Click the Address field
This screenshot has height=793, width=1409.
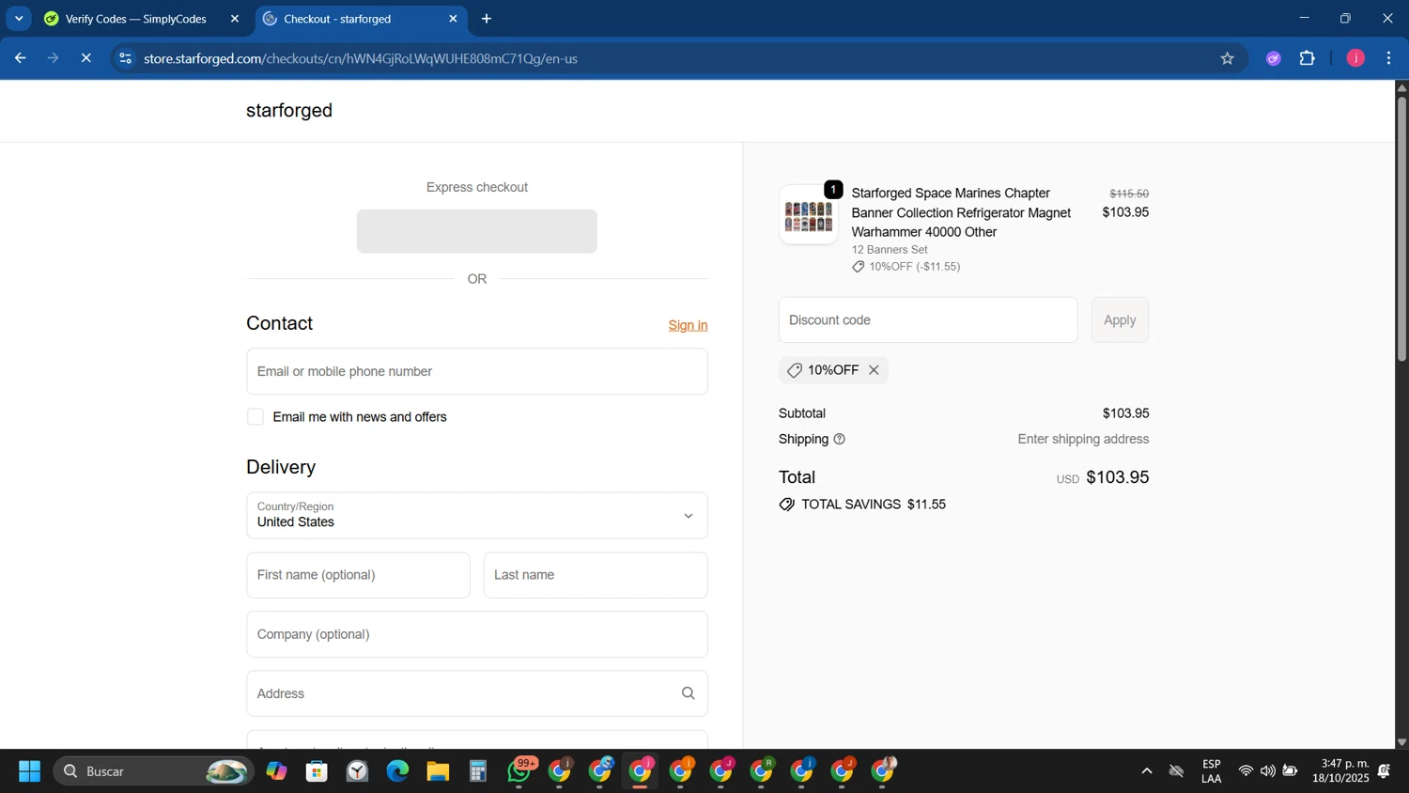click(x=477, y=693)
